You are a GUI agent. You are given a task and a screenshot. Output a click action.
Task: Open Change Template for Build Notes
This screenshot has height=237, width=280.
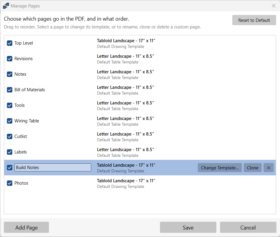[x=220, y=168]
